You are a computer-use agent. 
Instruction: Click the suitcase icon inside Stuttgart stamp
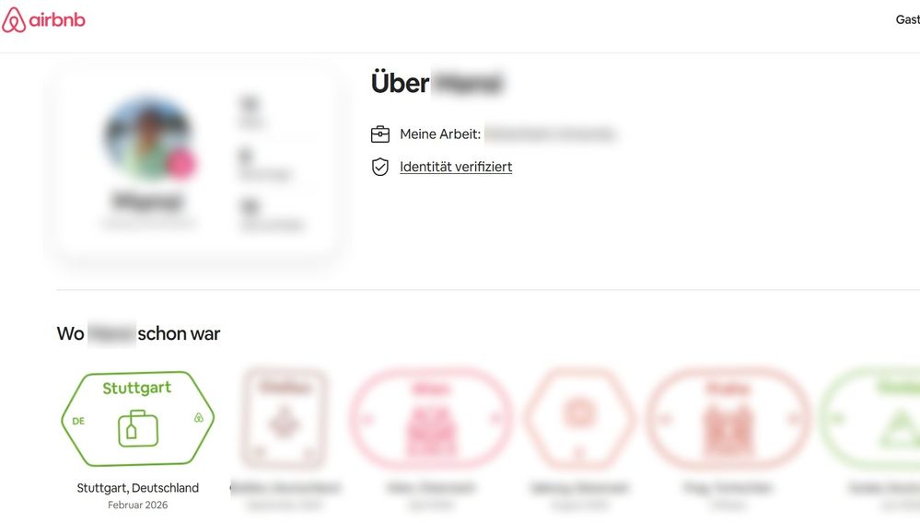(x=137, y=428)
